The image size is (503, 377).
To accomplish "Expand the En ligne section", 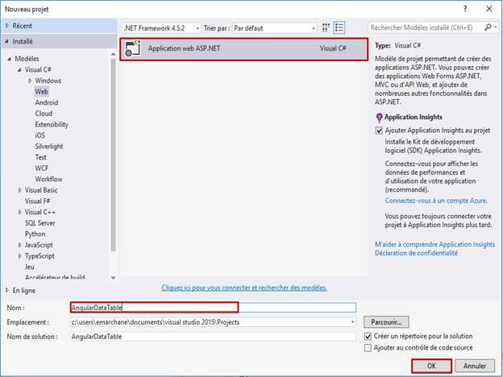I will click(7, 291).
